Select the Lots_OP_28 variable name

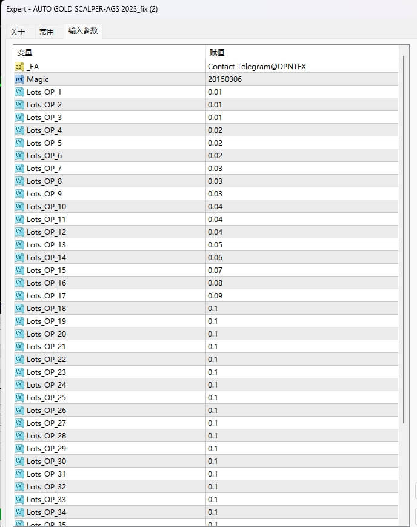(47, 436)
